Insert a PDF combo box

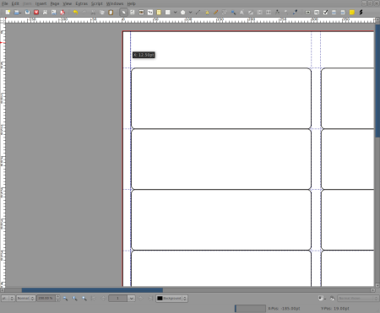[x=334, y=13]
